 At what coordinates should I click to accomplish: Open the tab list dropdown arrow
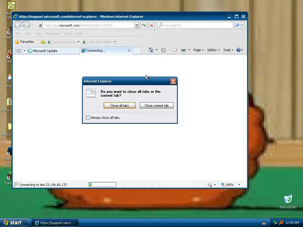pos(24,51)
